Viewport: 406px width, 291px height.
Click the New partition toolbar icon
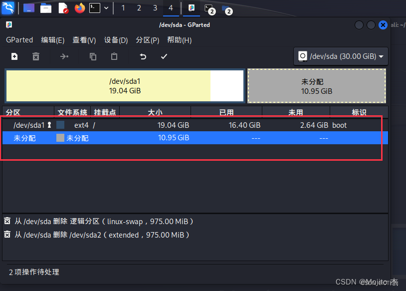pos(14,56)
